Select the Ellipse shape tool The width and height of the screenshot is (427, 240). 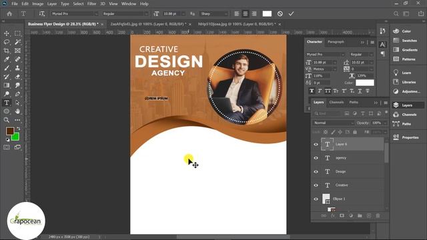[7, 111]
